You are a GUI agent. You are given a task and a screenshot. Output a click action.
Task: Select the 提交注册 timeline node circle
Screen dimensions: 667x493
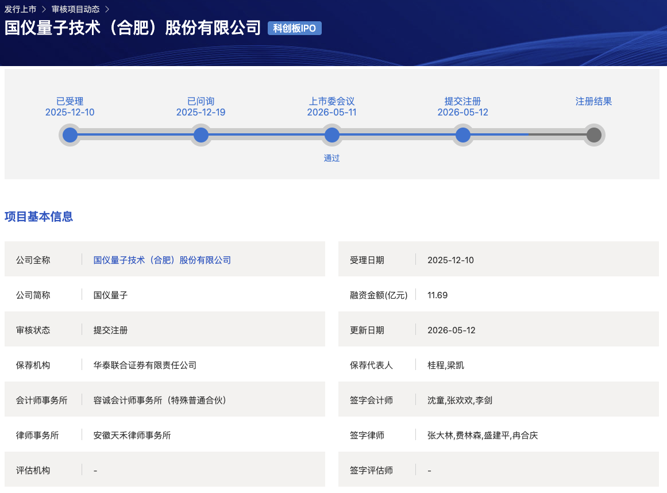[x=463, y=135]
